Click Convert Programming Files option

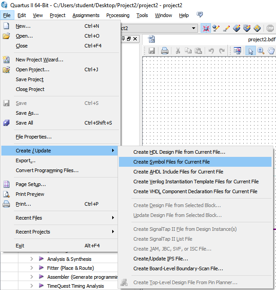[47, 170]
